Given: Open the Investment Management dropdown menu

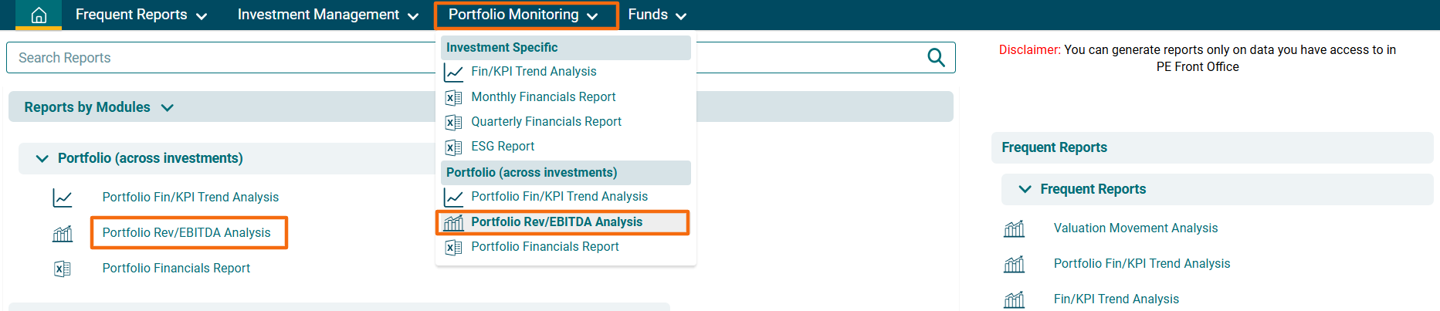Looking at the screenshot, I should point(327,15).
